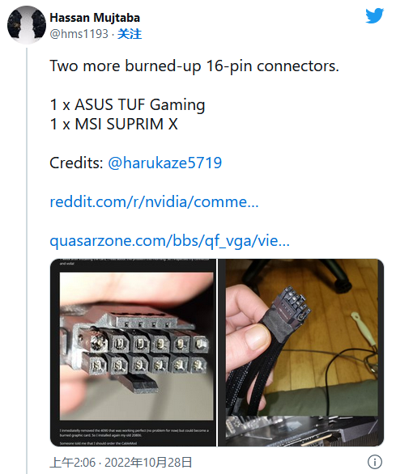Screen dimensions: 396x474
Task: Open the @hms1193 handle
Action: pos(79,34)
